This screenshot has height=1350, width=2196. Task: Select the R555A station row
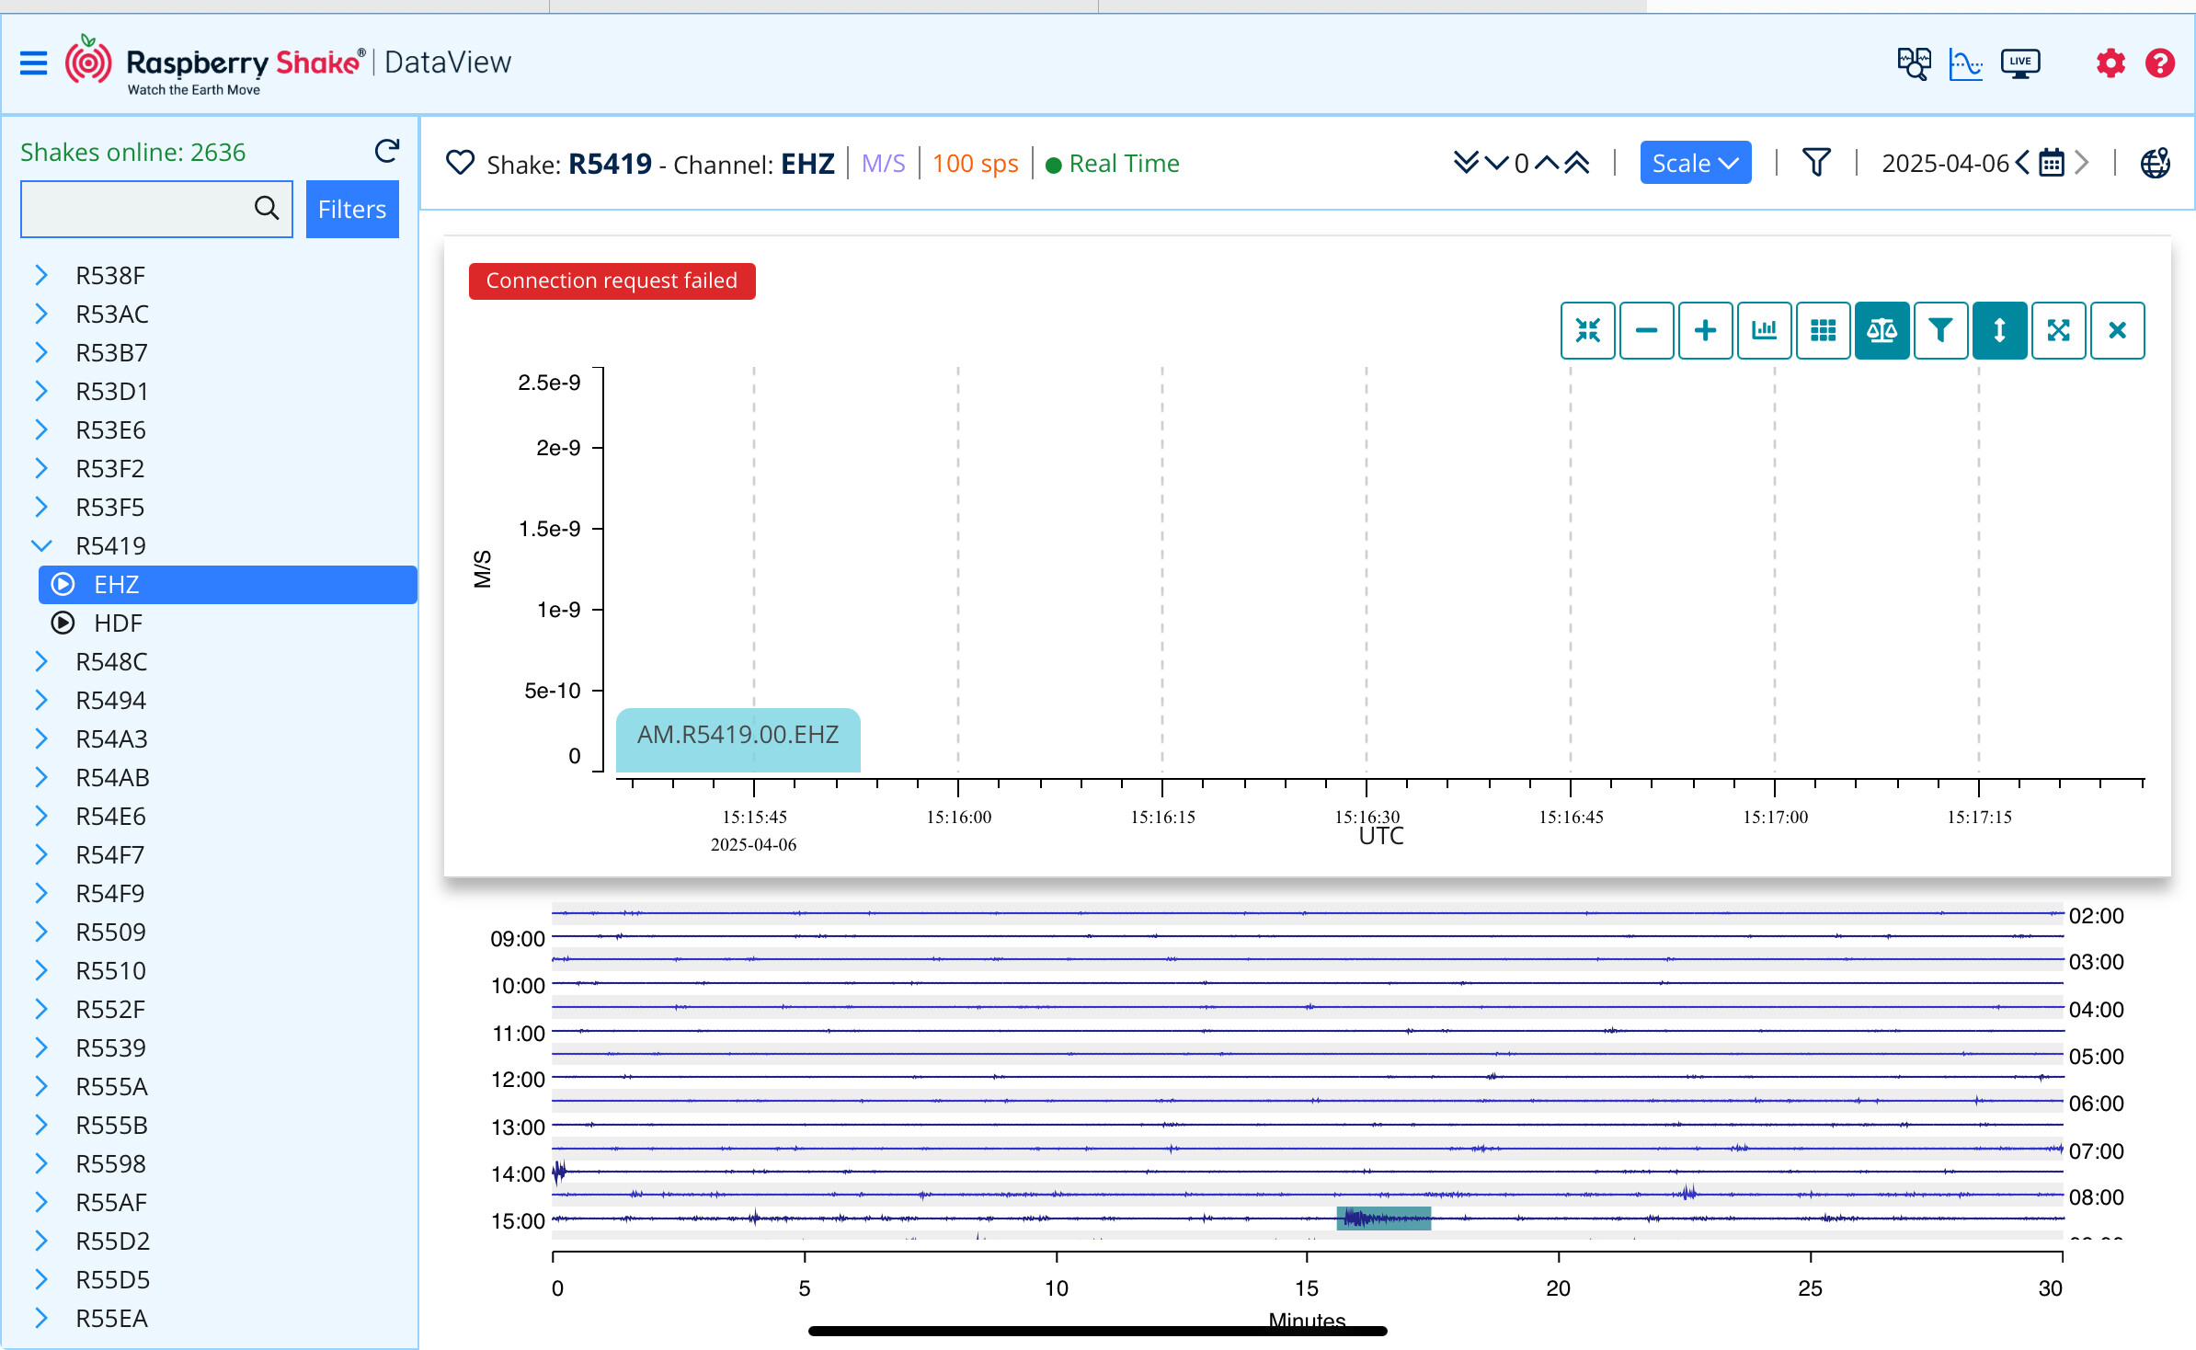point(219,1086)
